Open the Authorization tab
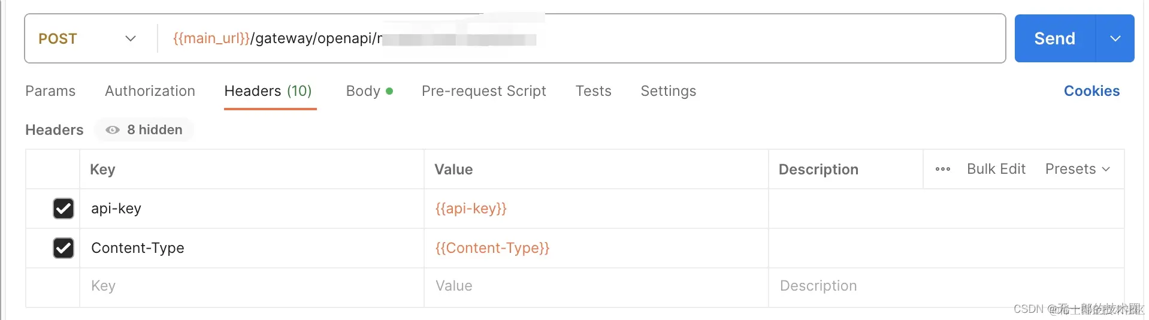Image resolution: width=1149 pixels, height=320 pixels. click(150, 91)
